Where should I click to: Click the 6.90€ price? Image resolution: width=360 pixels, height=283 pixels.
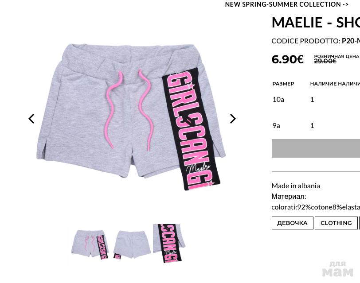point(287,59)
